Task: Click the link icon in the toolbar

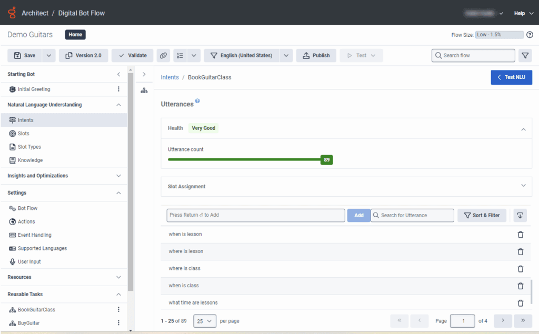Action: coord(163,55)
